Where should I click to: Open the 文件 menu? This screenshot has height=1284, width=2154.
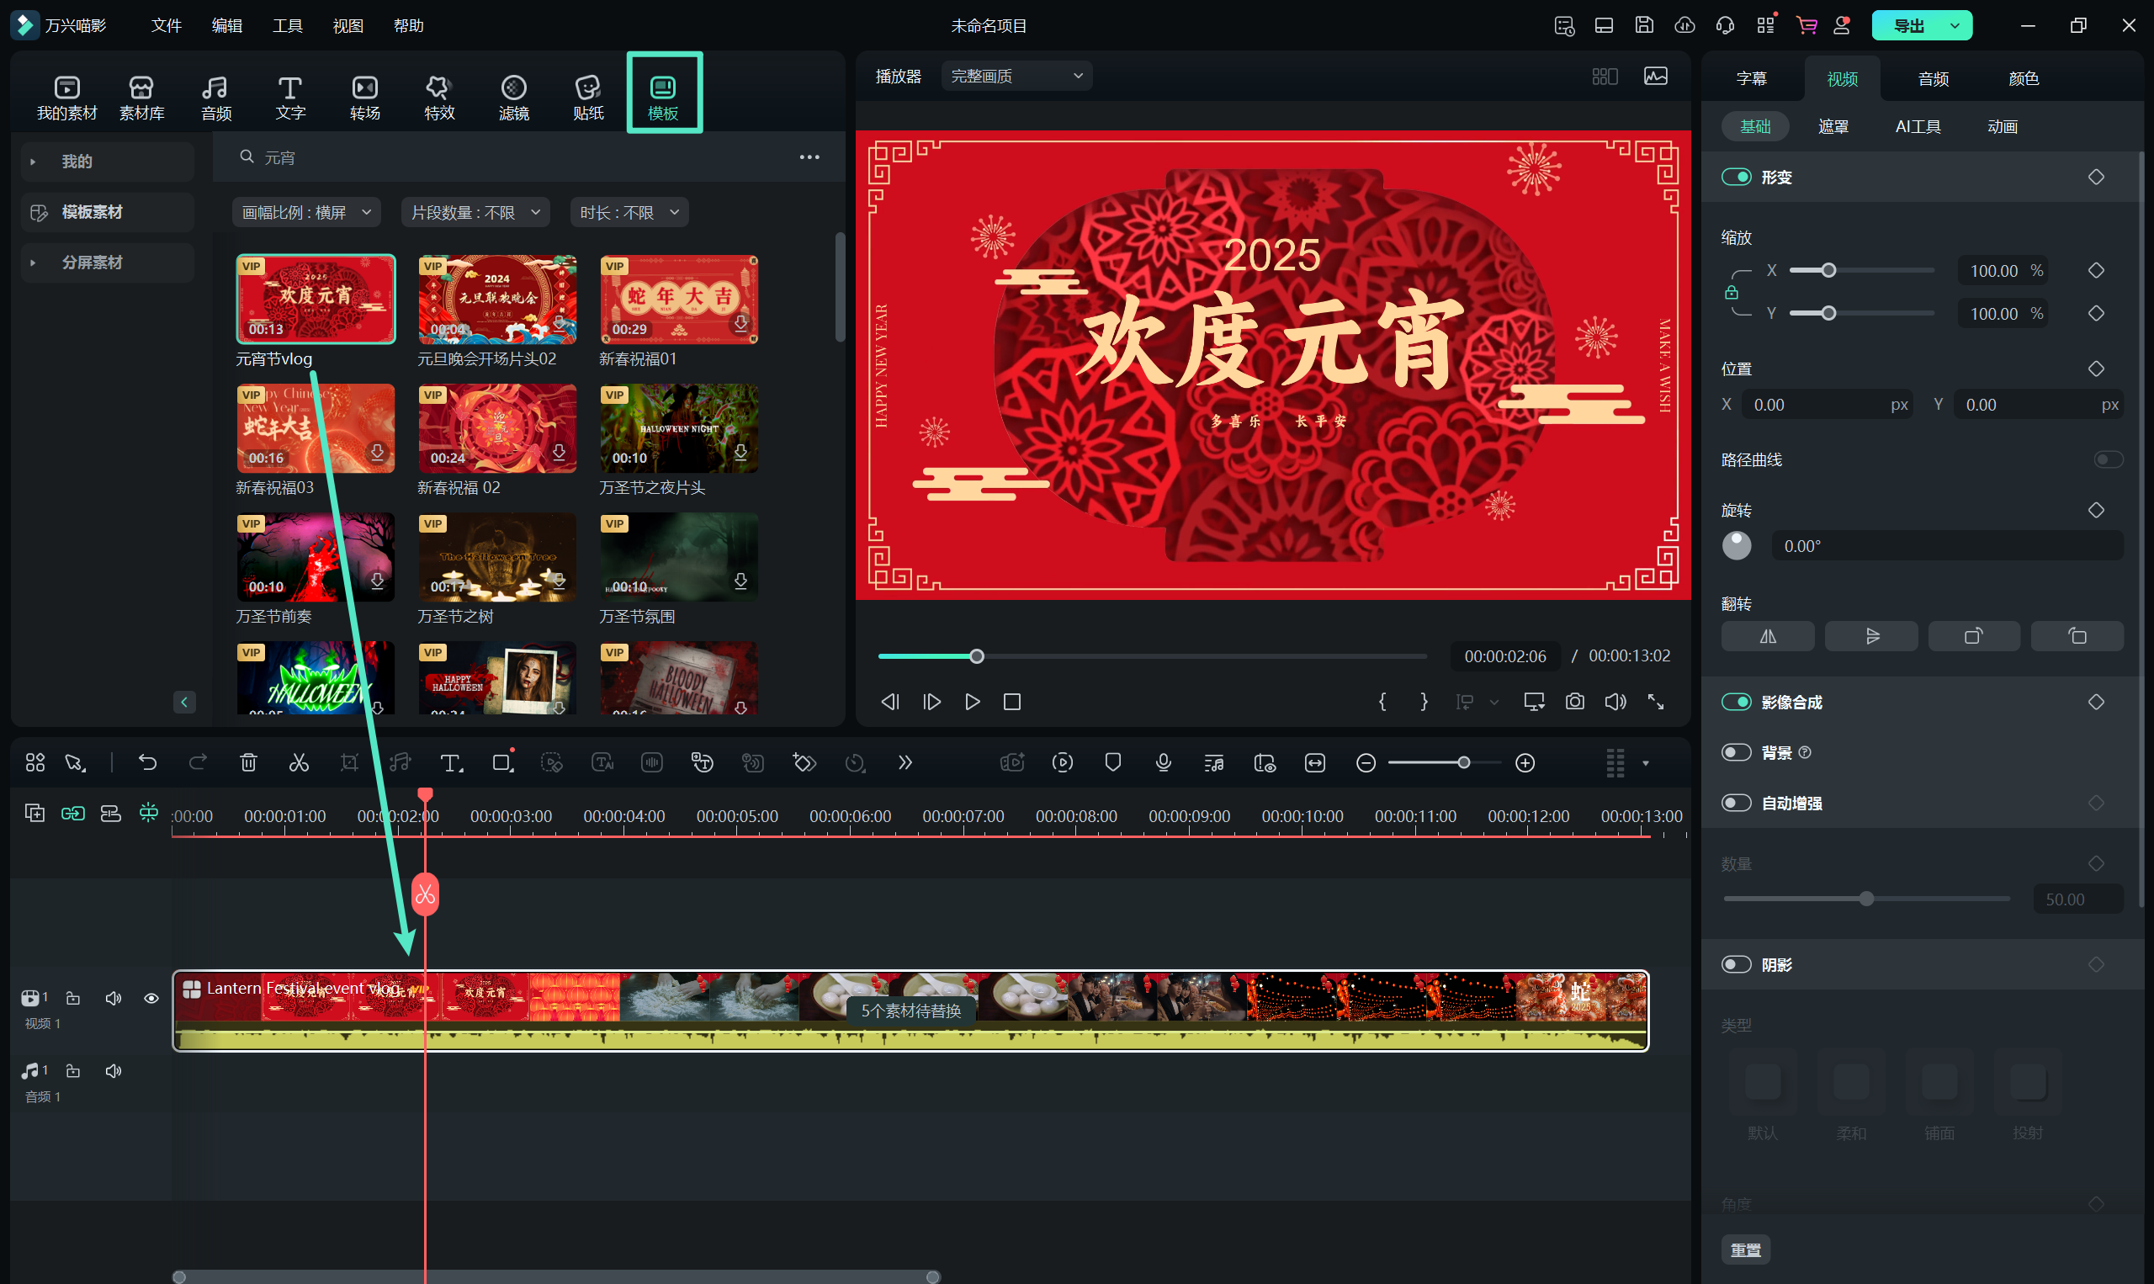[166, 26]
